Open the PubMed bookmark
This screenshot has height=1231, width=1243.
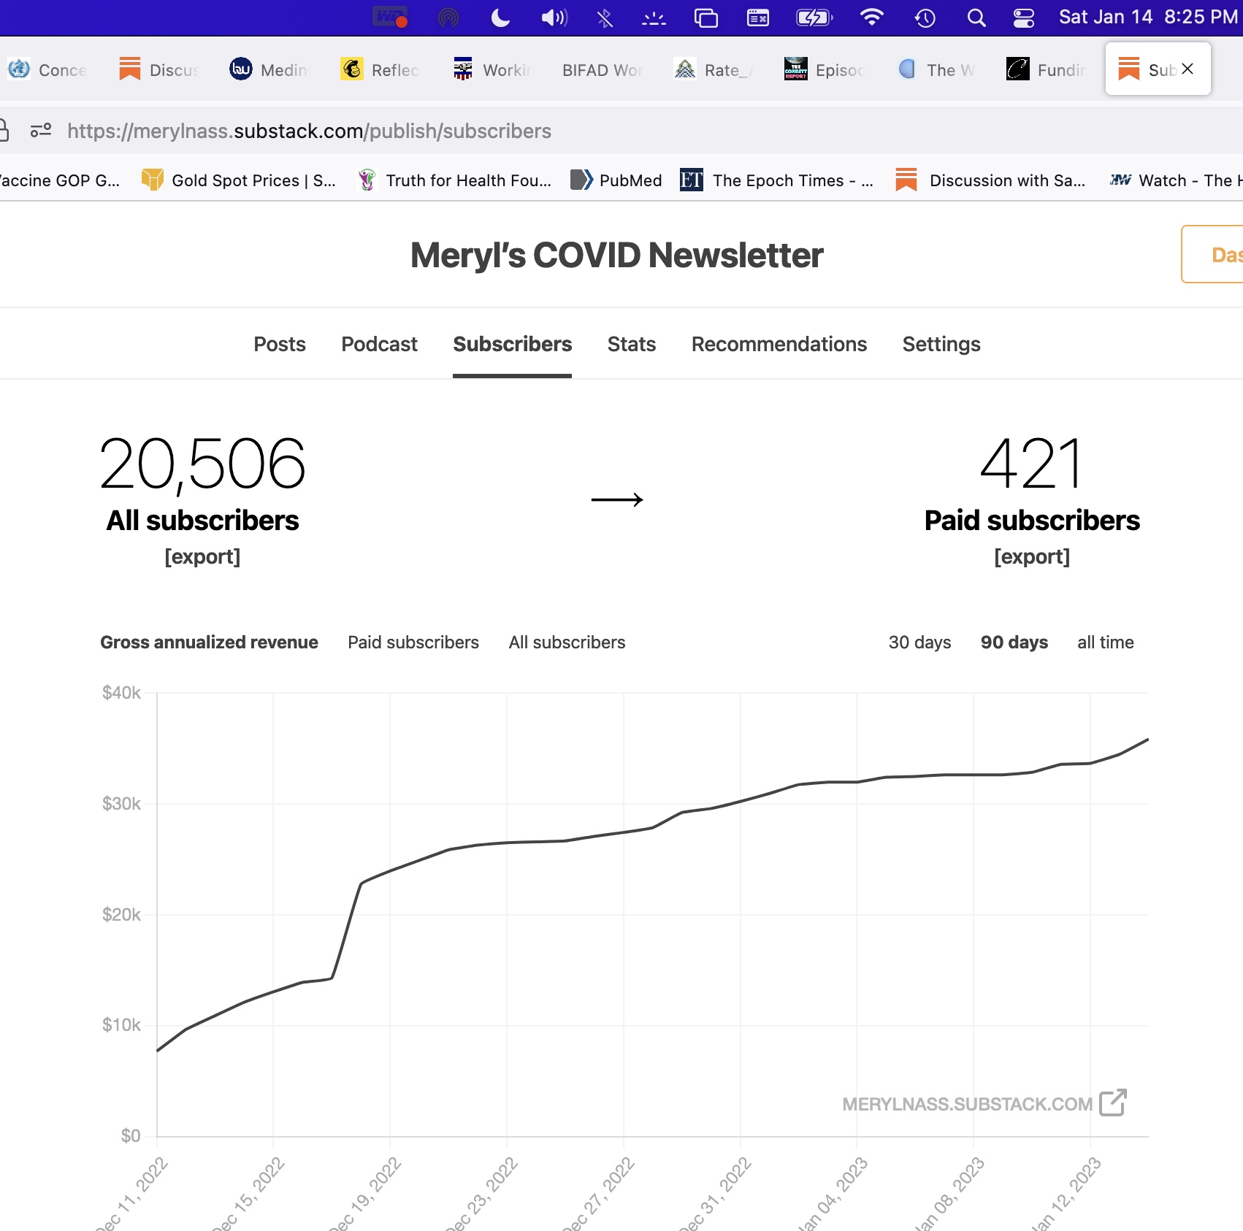coord(617,180)
